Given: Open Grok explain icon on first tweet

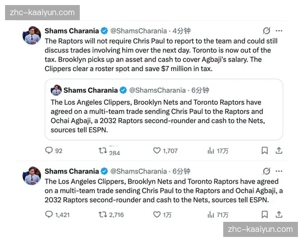Looking at the screenshot, I should click(267, 31).
